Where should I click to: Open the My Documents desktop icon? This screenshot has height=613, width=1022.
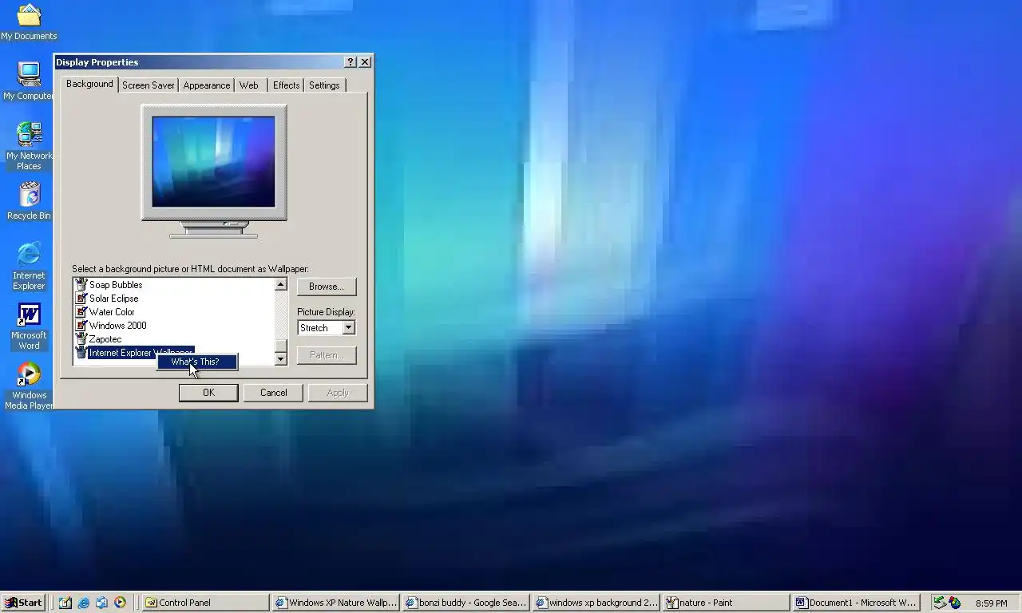click(29, 22)
